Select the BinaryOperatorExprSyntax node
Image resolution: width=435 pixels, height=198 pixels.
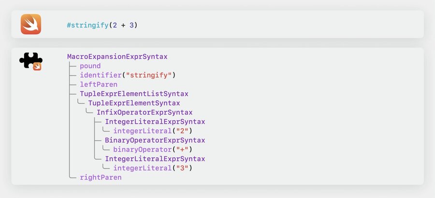click(x=155, y=141)
